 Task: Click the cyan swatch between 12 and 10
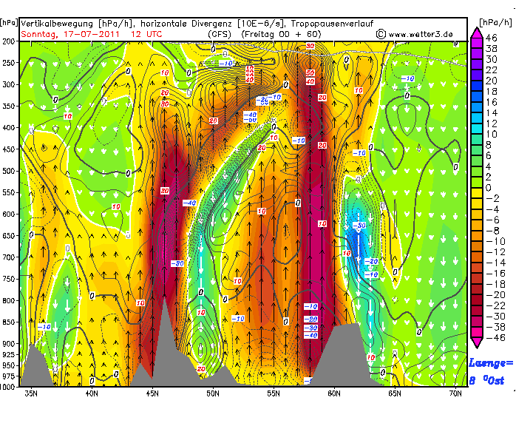[477, 129]
